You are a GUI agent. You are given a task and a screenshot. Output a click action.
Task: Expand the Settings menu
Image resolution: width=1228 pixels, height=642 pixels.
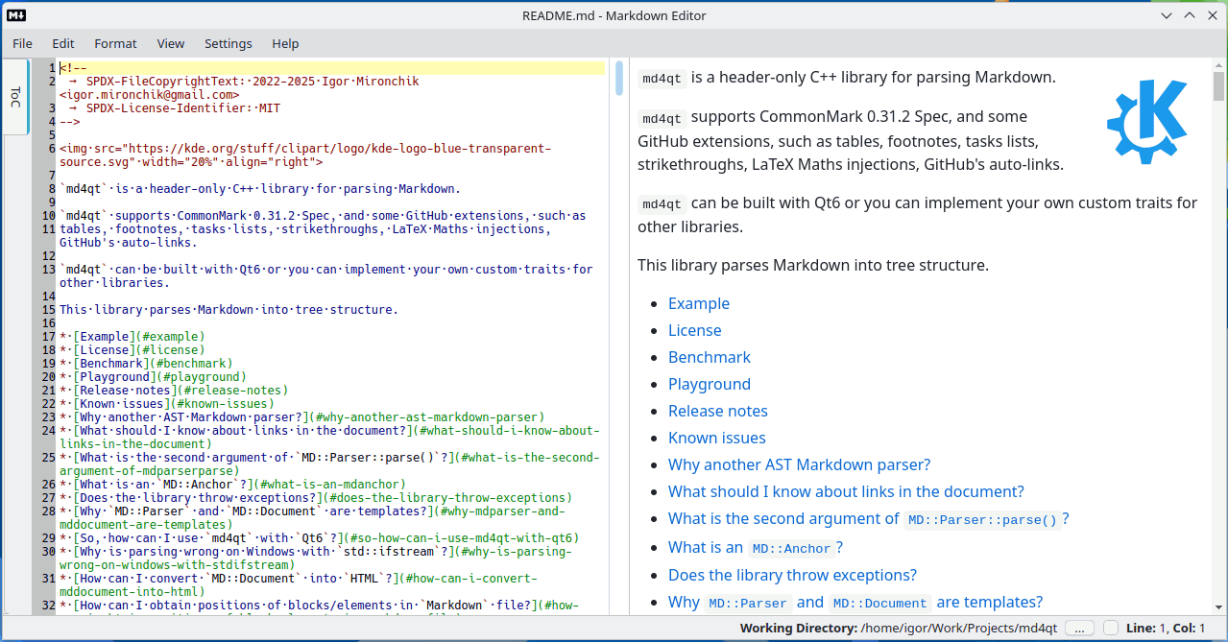pyautogui.click(x=229, y=43)
